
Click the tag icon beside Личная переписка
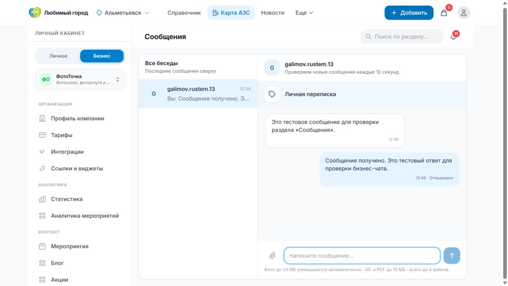(x=272, y=94)
